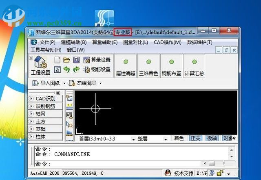This screenshot has height=180, width=261.
Task: Expand the 柱体 panel section
Action: pyautogui.click(x=45, y=137)
